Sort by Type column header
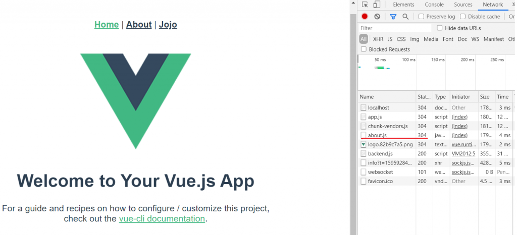The image size is (517, 235). [441, 97]
